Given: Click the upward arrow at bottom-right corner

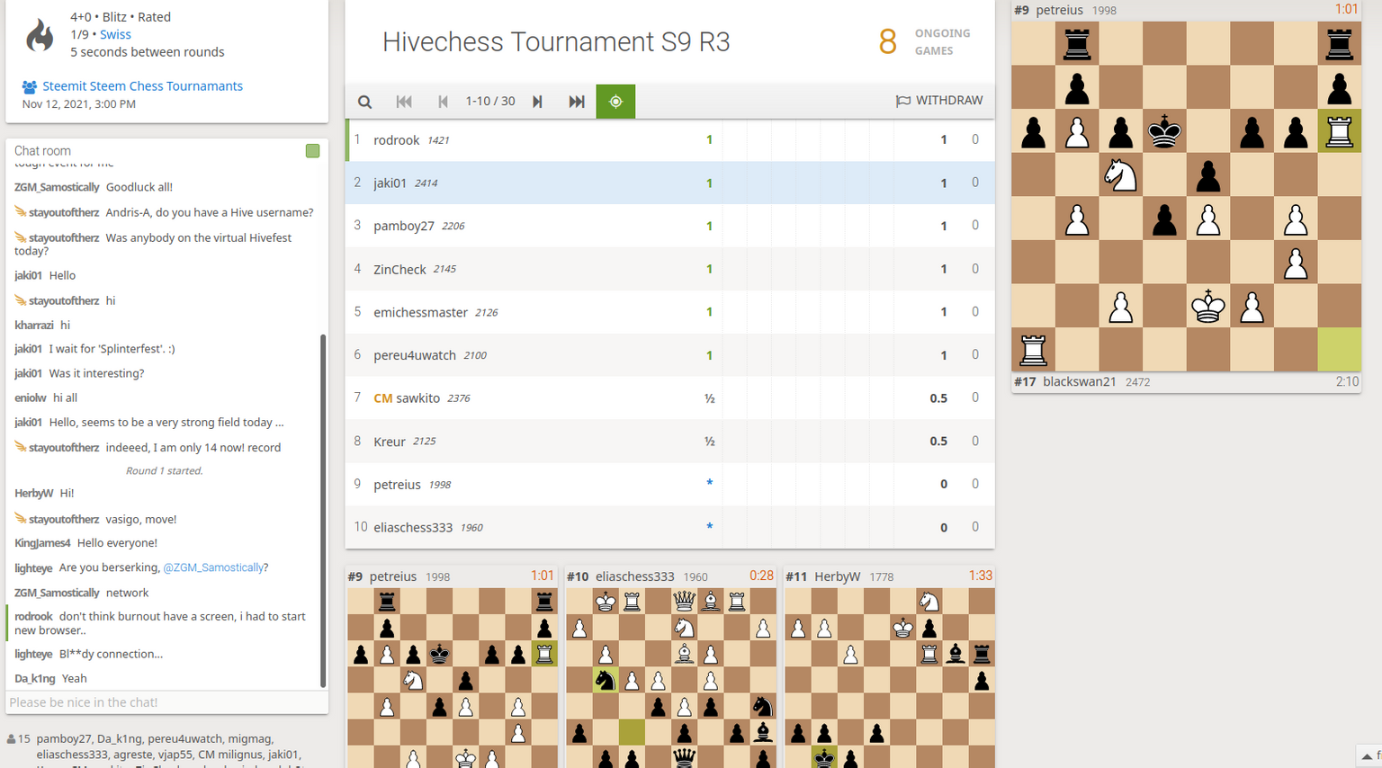Looking at the screenshot, I should [x=1366, y=756].
